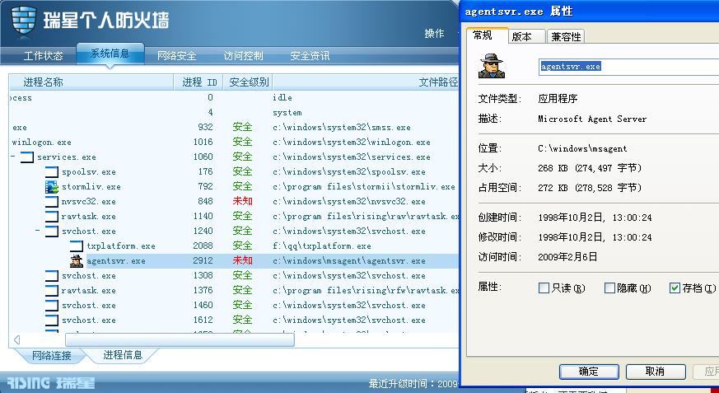
Task: Click the system path entry
Action: [287, 113]
